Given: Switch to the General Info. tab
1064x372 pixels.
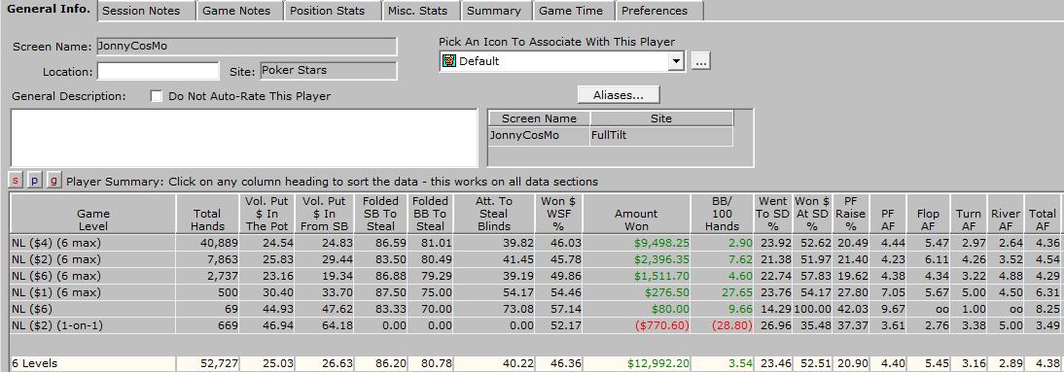Looking at the screenshot, I should point(49,10).
